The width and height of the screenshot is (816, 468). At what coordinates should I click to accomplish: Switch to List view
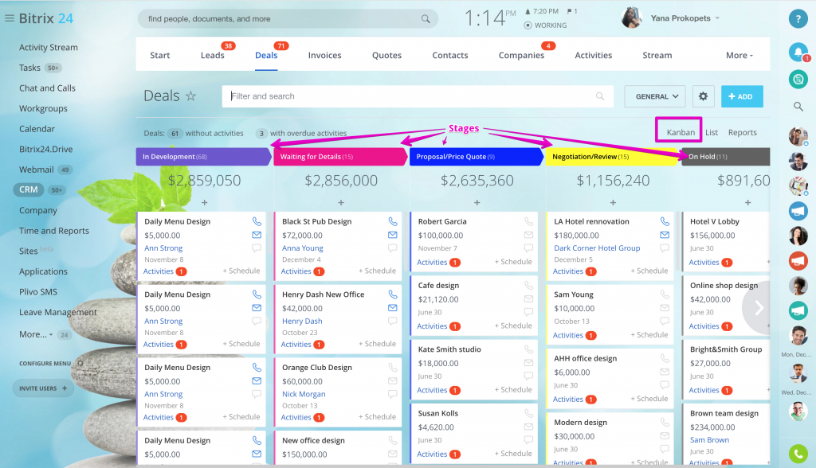pyautogui.click(x=712, y=133)
